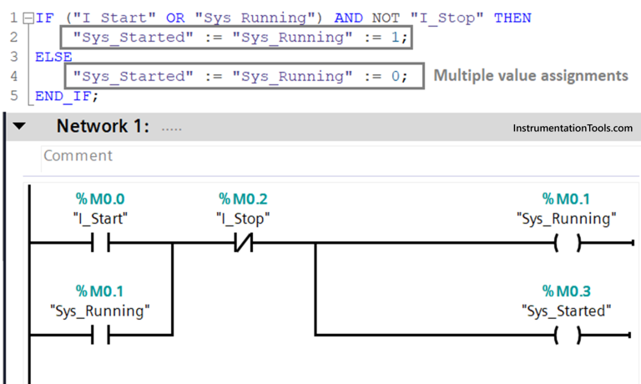Click the Network 1 title label
Viewport: 641px width, 384px height.
[103, 127]
